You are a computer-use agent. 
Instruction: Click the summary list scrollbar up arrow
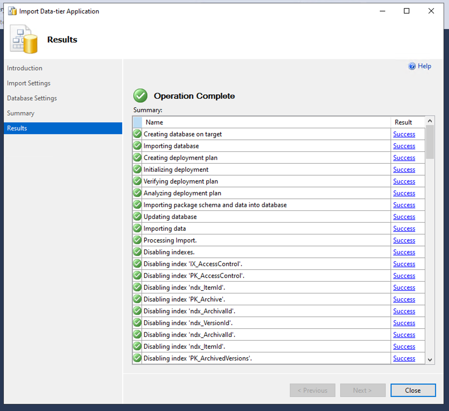430,121
